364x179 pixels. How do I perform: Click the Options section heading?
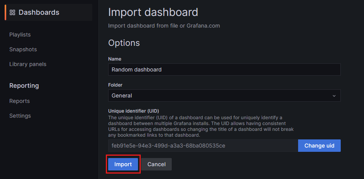[x=124, y=43]
